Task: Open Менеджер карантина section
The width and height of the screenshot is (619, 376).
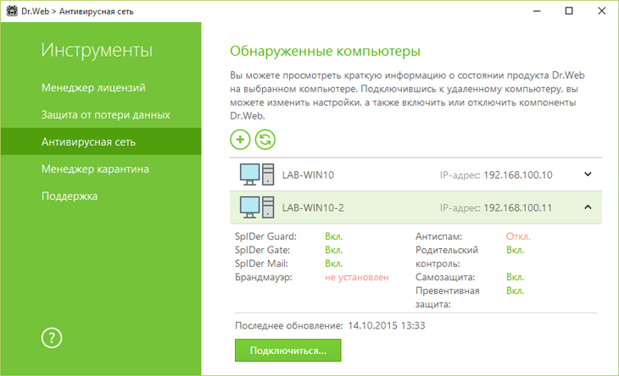Action: tap(95, 169)
